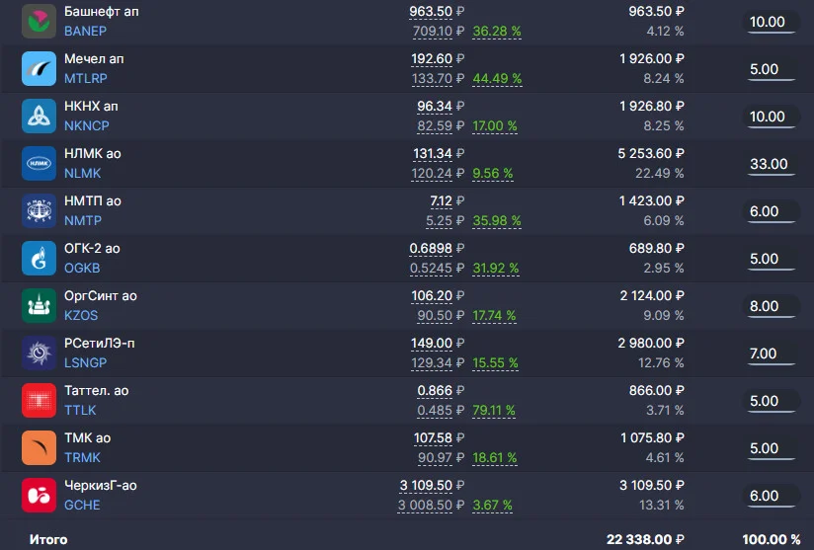This screenshot has width=814, height=550.
Task: Open the OGKB ticker link
Action: (82, 269)
